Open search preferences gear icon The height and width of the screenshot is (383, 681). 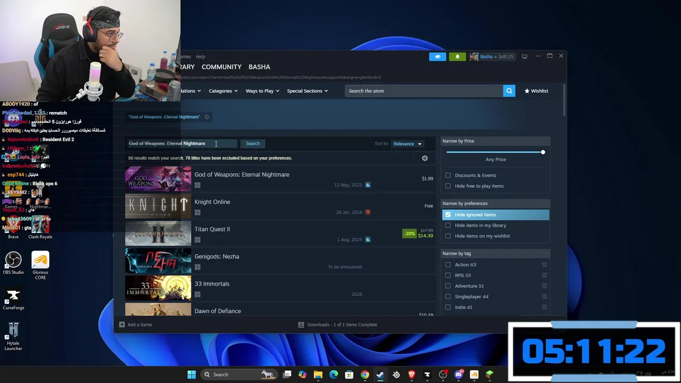pos(425,158)
